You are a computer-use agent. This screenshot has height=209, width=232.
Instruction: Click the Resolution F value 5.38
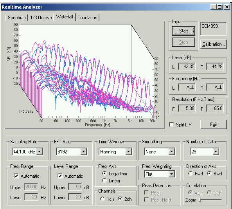coord(187,108)
